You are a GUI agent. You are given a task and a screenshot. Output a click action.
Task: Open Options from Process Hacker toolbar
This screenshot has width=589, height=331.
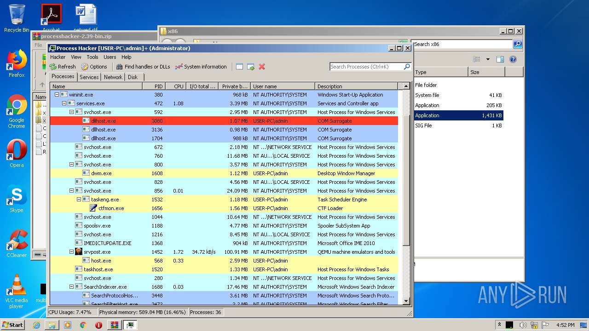click(x=94, y=67)
